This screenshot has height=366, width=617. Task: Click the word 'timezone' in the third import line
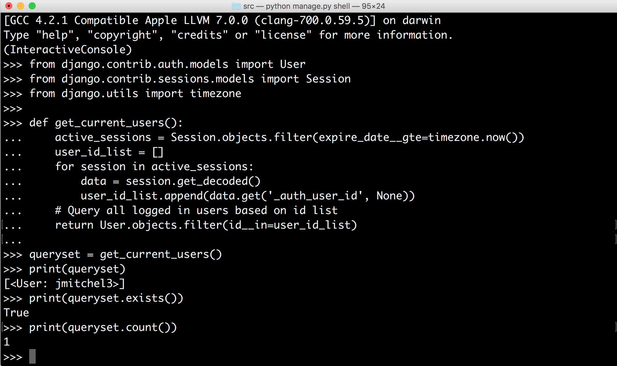[x=216, y=94]
